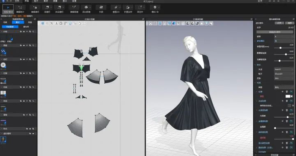Select the highlighted 当前服装 sub-tab
Screen dimensions: 296x156
coord(10,27)
